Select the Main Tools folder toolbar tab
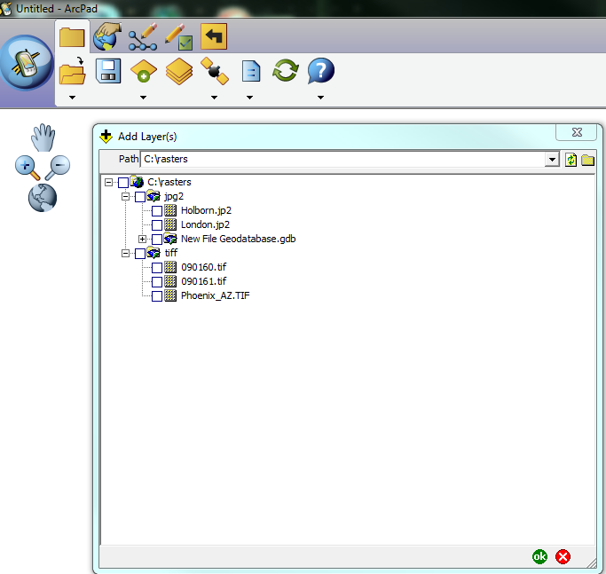 tap(72, 37)
